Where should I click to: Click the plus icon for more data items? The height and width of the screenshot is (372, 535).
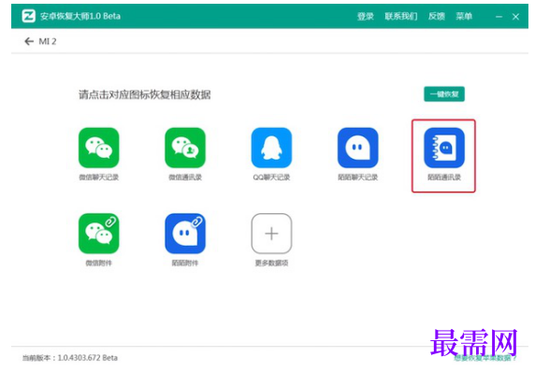click(271, 234)
